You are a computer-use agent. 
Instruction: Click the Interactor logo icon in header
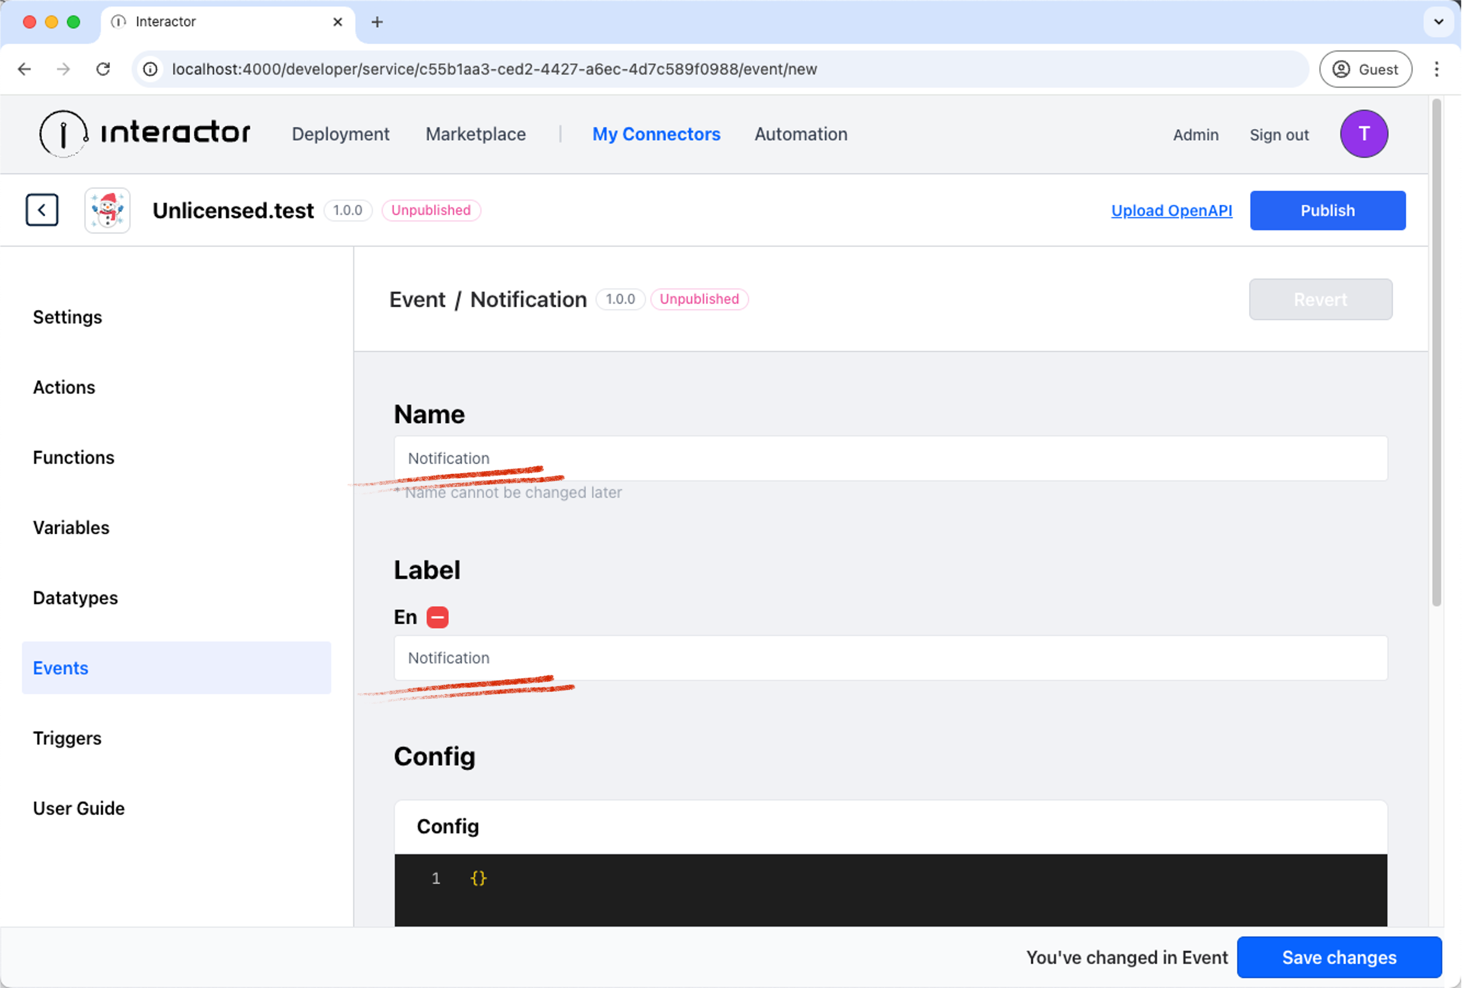click(x=63, y=133)
